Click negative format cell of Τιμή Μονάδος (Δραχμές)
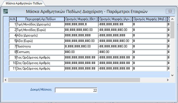This screenshot has width=178, height=103. [115, 24]
